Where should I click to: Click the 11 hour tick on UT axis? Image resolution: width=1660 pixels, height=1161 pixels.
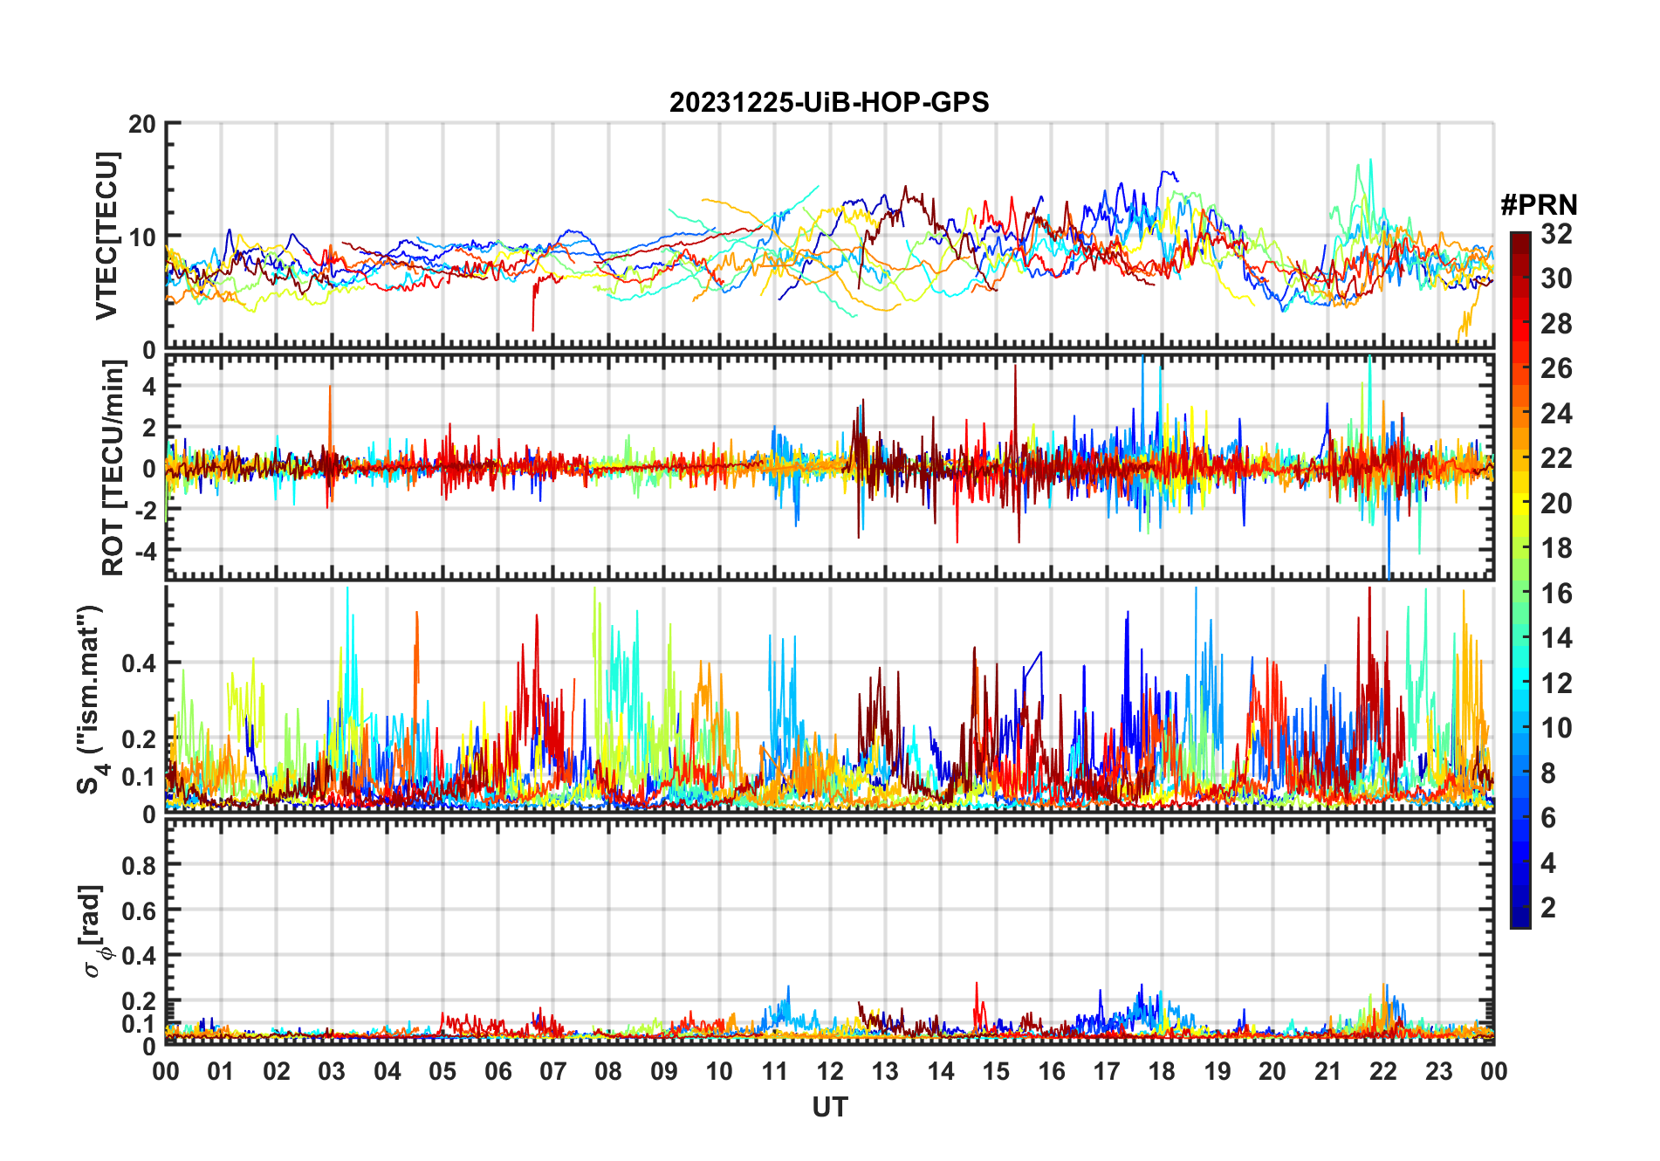coord(775,1071)
